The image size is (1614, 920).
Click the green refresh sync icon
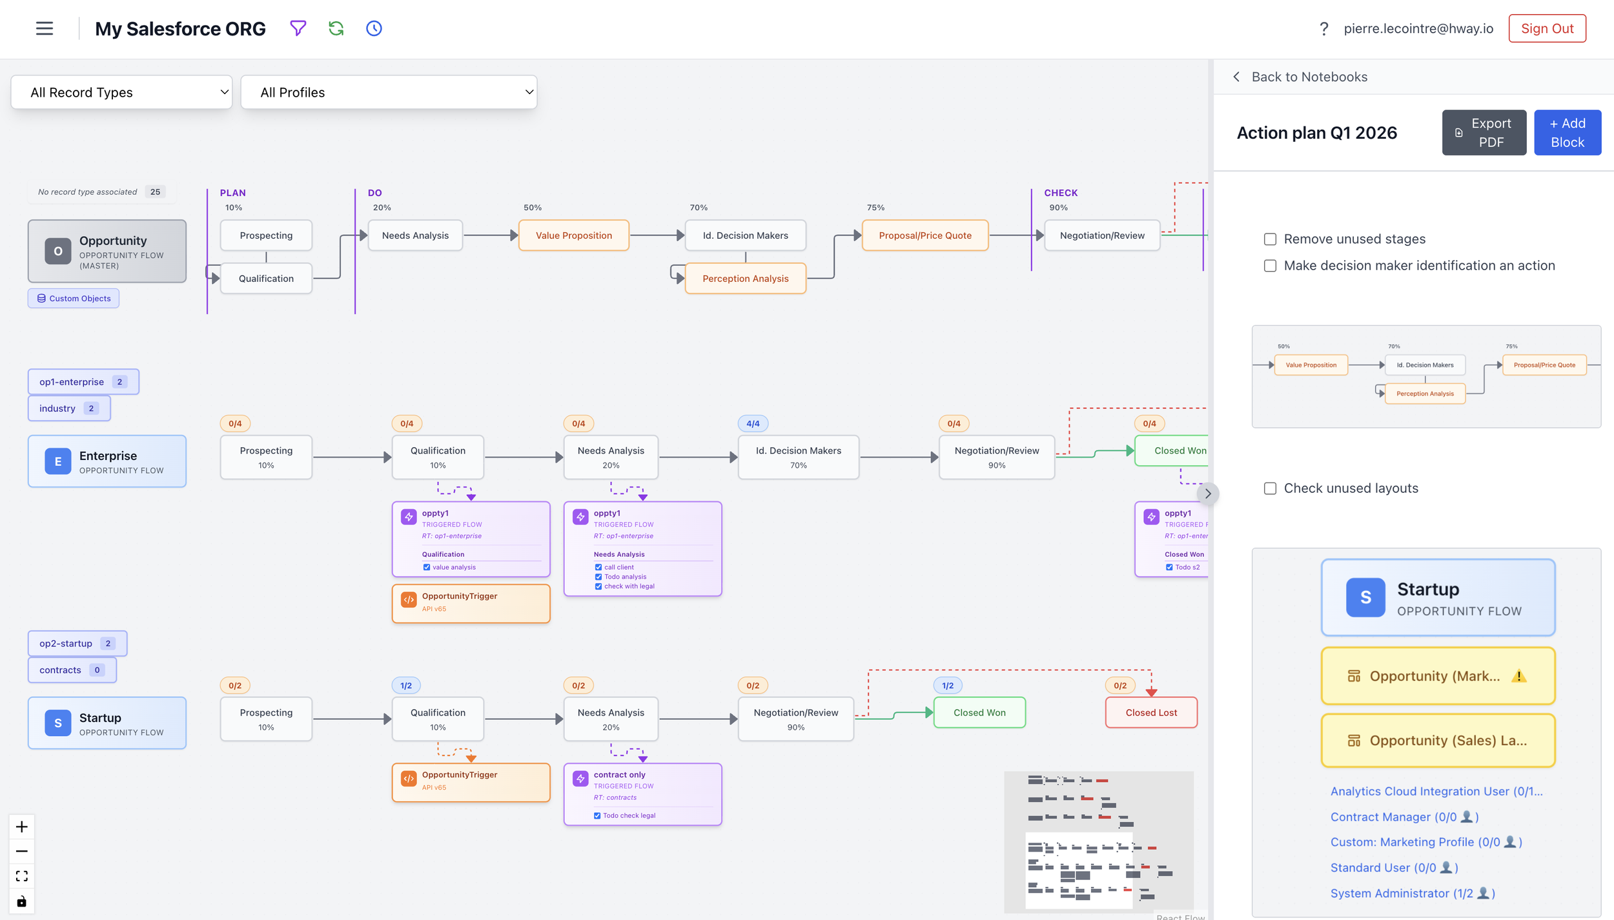tap(336, 28)
